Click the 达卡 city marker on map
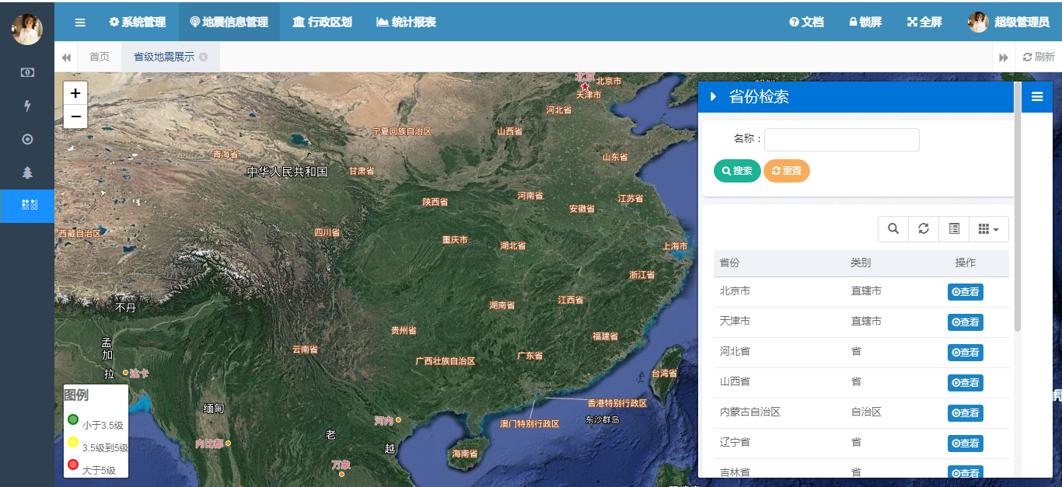The image size is (1062, 487). [125, 373]
